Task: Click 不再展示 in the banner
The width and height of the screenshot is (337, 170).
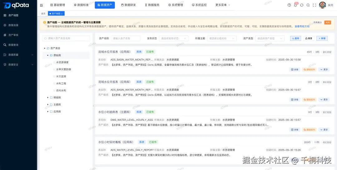Action: 317,22
